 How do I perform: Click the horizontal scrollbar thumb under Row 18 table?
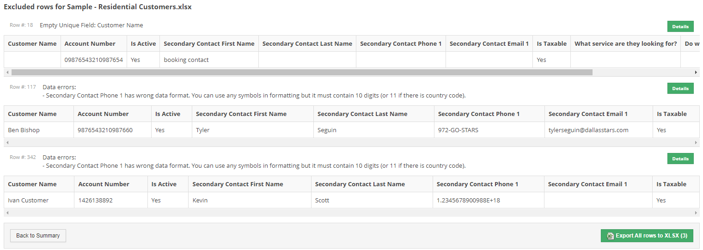pyautogui.click(x=302, y=73)
